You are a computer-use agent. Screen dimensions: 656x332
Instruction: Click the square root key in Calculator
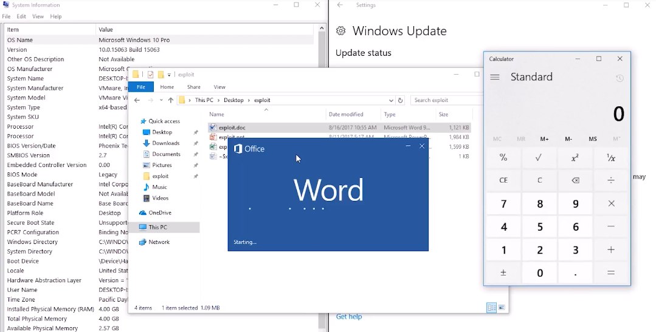coord(539,158)
